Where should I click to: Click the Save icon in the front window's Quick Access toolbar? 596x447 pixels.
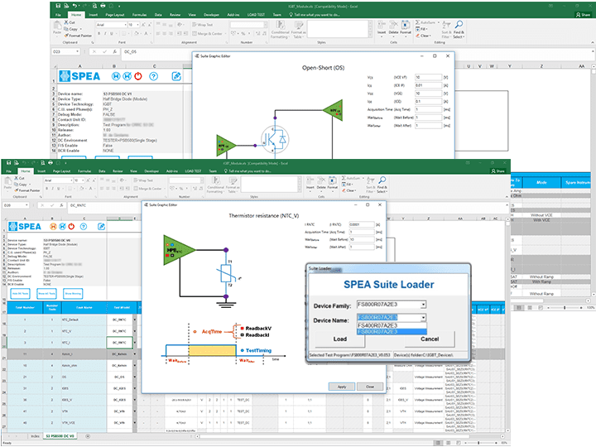point(8,163)
